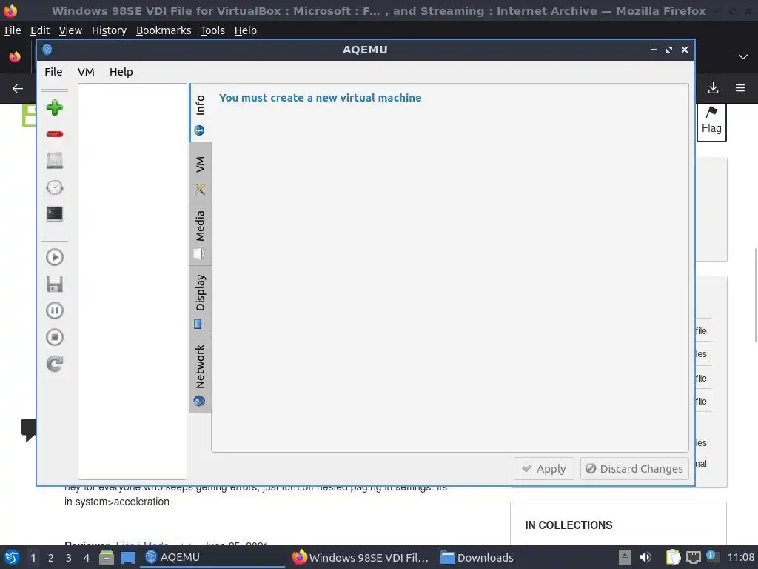Click the notification tray icon with badge
Viewport: 758px width, 569px height.
click(x=711, y=556)
